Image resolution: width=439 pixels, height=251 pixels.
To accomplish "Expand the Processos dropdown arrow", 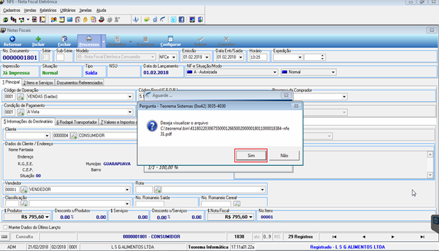I will (x=103, y=41).
